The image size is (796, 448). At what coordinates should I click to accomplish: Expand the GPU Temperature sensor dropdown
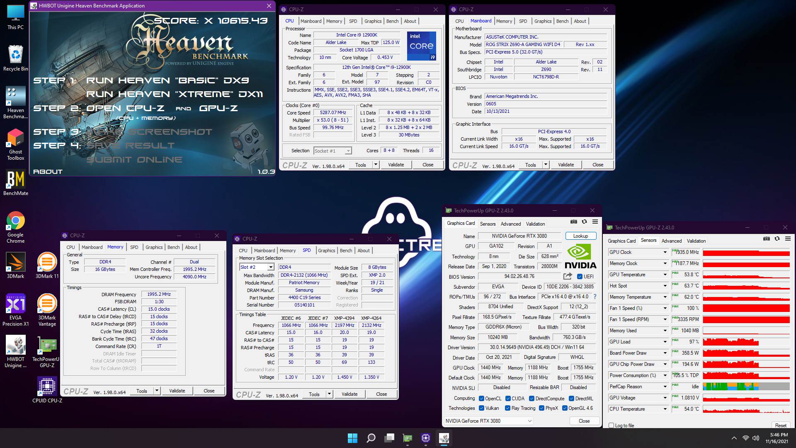tap(665, 275)
